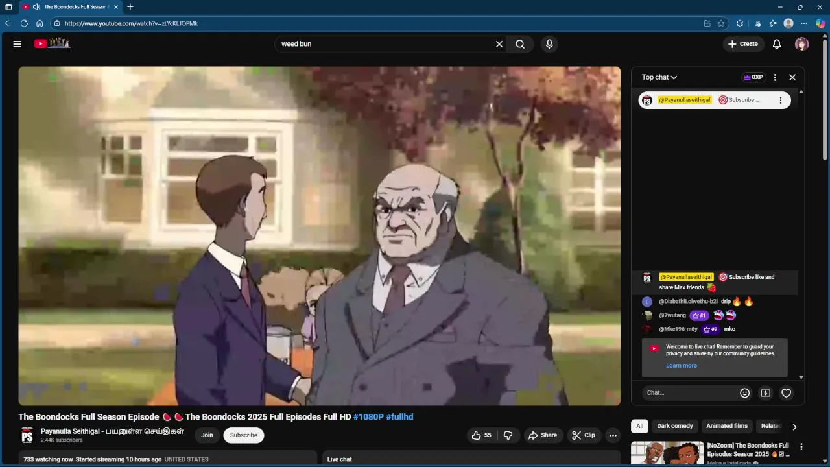Open split screen icon in address bar

tap(707, 23)
